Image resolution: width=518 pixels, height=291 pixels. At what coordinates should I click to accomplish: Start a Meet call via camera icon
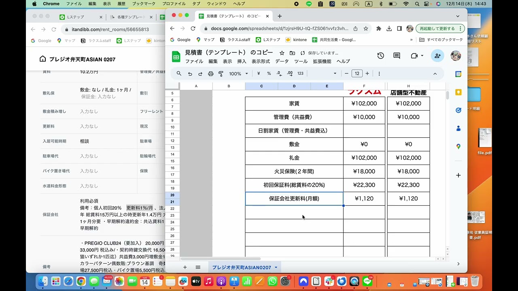click(x=414, y=56)
